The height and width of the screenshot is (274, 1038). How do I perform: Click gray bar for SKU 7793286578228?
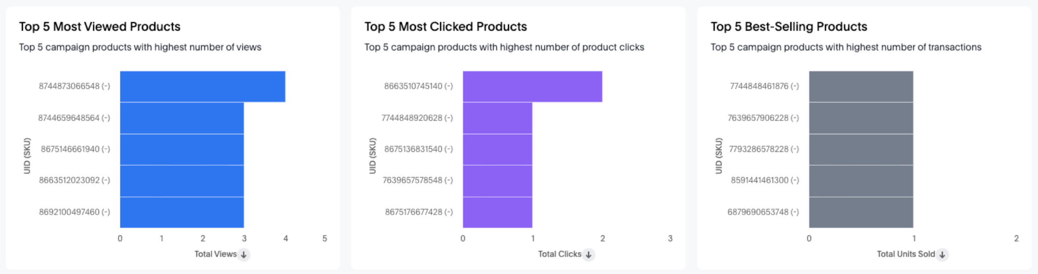click(861, 149)
